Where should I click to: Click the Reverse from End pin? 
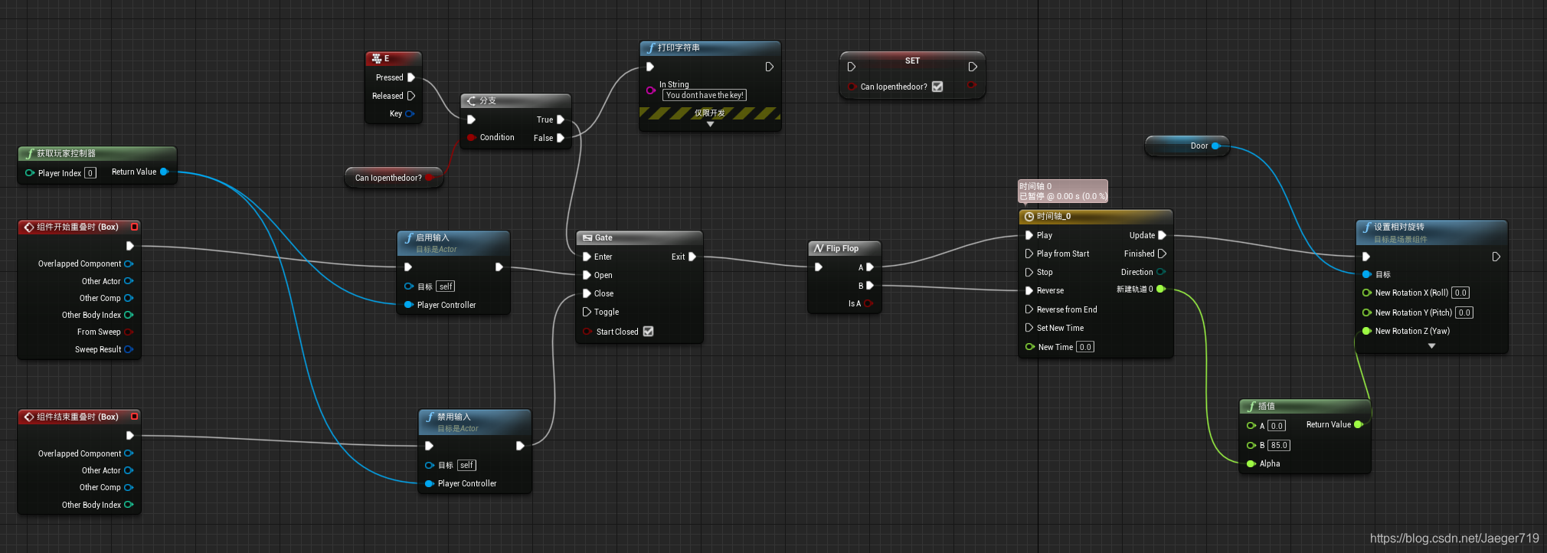pyautogui.click(x=1029, y=309)
